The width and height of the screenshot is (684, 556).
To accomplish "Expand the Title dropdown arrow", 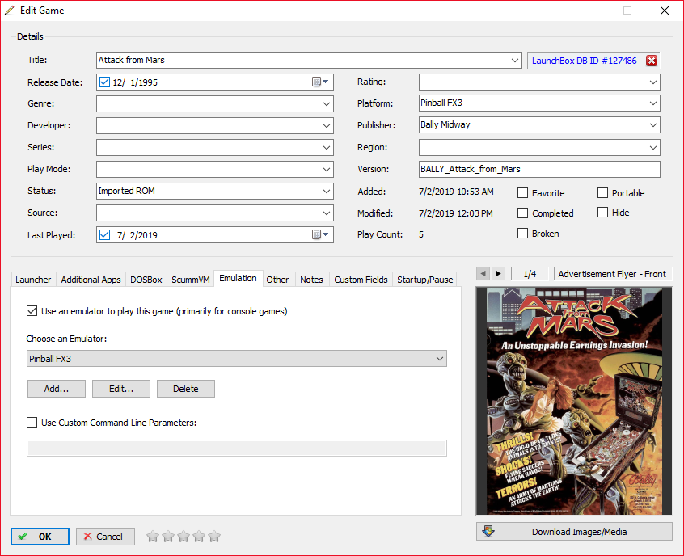I will (515, 60).
